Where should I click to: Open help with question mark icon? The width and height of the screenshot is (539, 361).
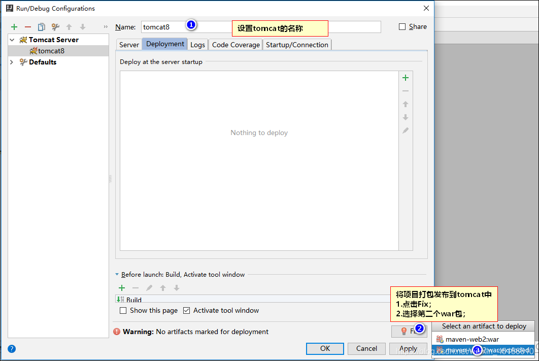pos(12,349)
